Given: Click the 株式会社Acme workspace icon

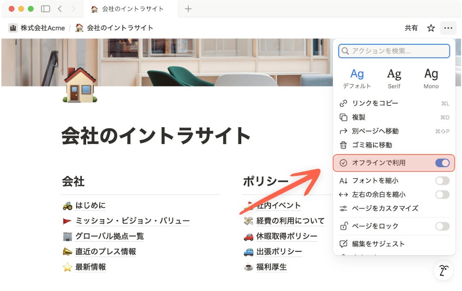Looking at the screenshot, I should 13,28.
